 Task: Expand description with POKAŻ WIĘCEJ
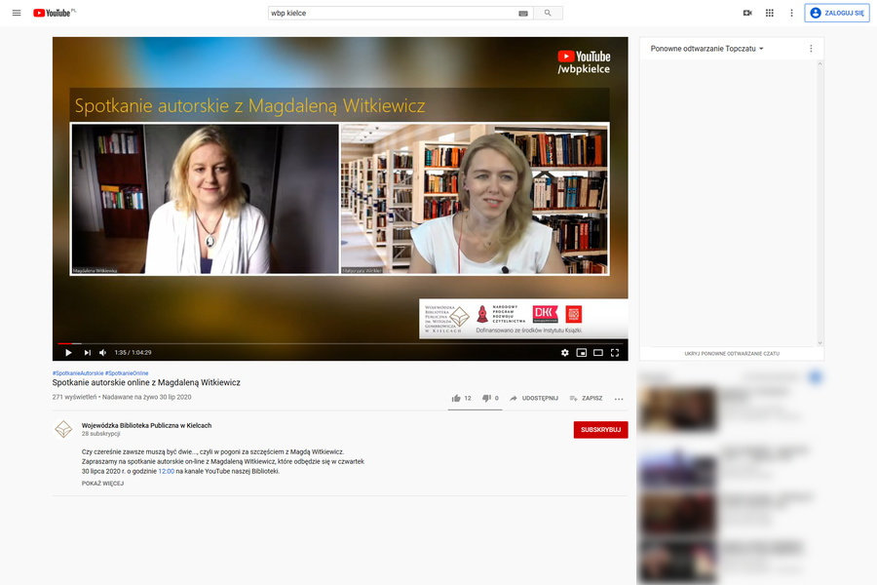click(102, 484)
